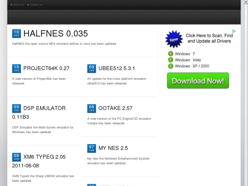
Task: Click 'A new version of Project64k has been released' text
Action: (39, 81)
